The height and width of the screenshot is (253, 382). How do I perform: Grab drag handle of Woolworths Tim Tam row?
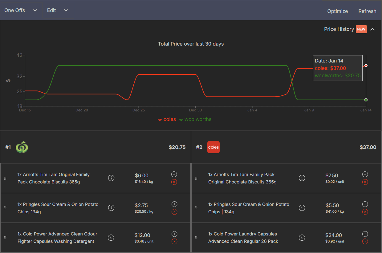tap(5, 178)
